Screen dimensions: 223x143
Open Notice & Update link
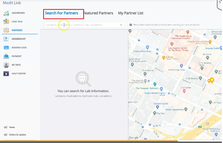[17, 135]
